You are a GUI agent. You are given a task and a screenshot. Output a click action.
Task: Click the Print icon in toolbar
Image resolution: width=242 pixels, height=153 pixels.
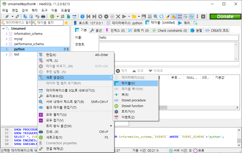click(x=43, y=17)
